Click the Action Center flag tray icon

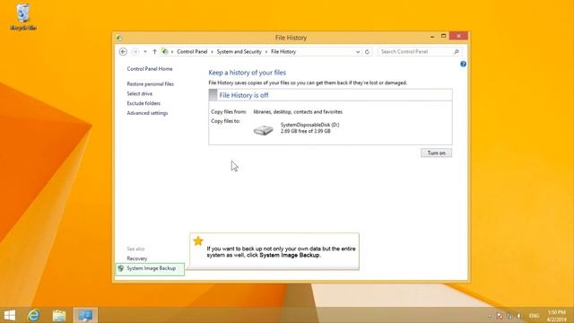[x=500, y=316]
